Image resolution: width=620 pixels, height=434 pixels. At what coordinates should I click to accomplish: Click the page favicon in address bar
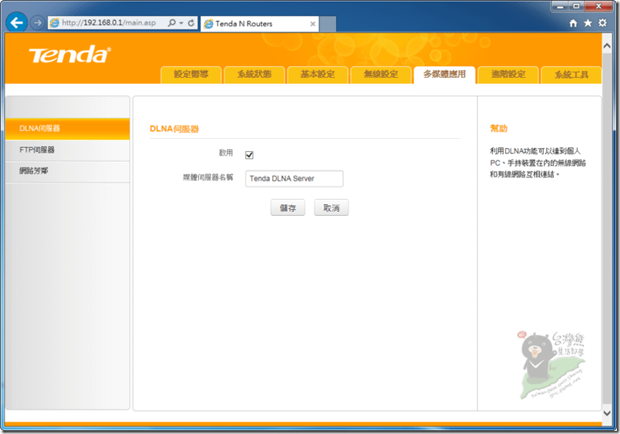coord(55,23)
